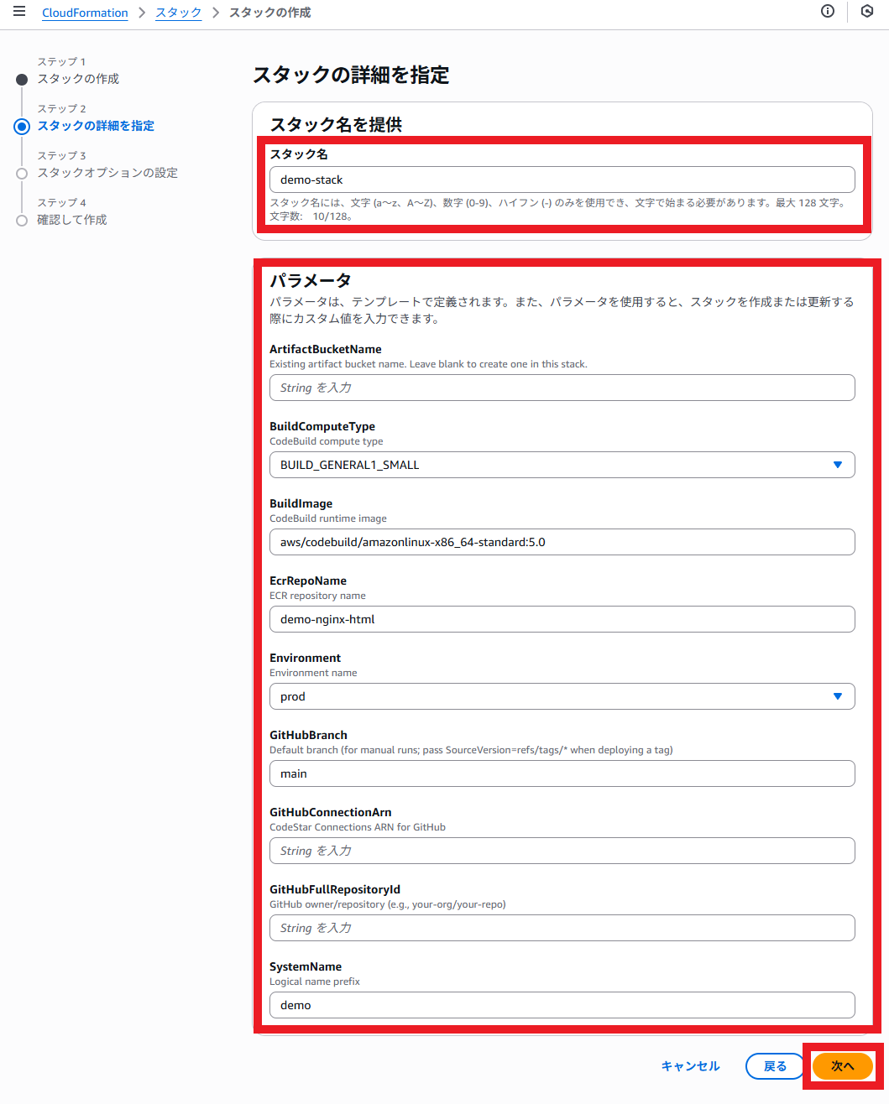Screen dimensions: 889x1104
Task: Select step 3 circle for stack options
Action: tap(22, 174)
